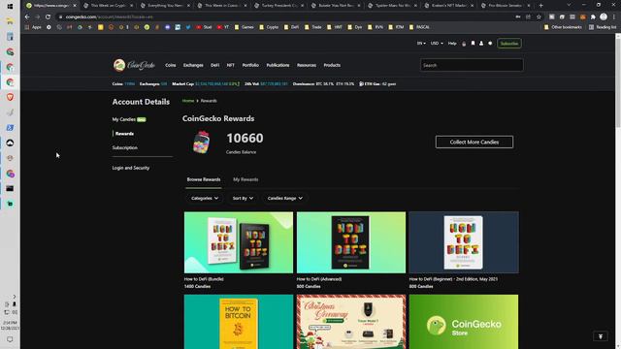Open Rewards in the account sidebar
Screen dimensions: 621x349
point(124,134)
